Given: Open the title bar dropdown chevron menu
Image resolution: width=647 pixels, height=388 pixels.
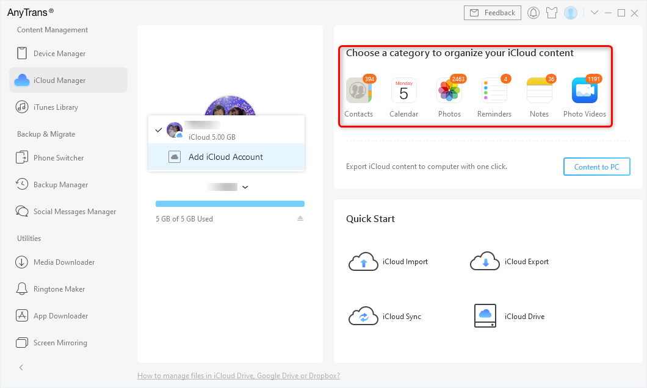Looking at the screenshot, I should pos(594,13).
